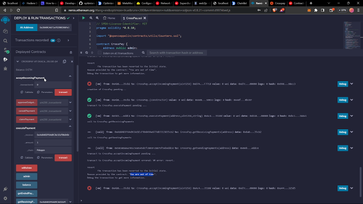The height and width of the screenshot is (204, 363).
Task: Open the File Explorer sidebar icon
Action: click(x=5, y=31)
